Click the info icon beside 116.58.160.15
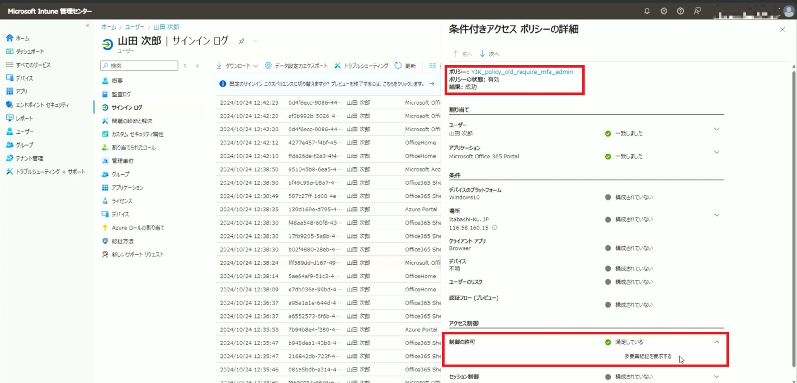797x383 pixels. tap(494, 228)
